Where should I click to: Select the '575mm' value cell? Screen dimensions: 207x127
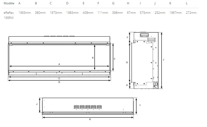click(145, 13)
